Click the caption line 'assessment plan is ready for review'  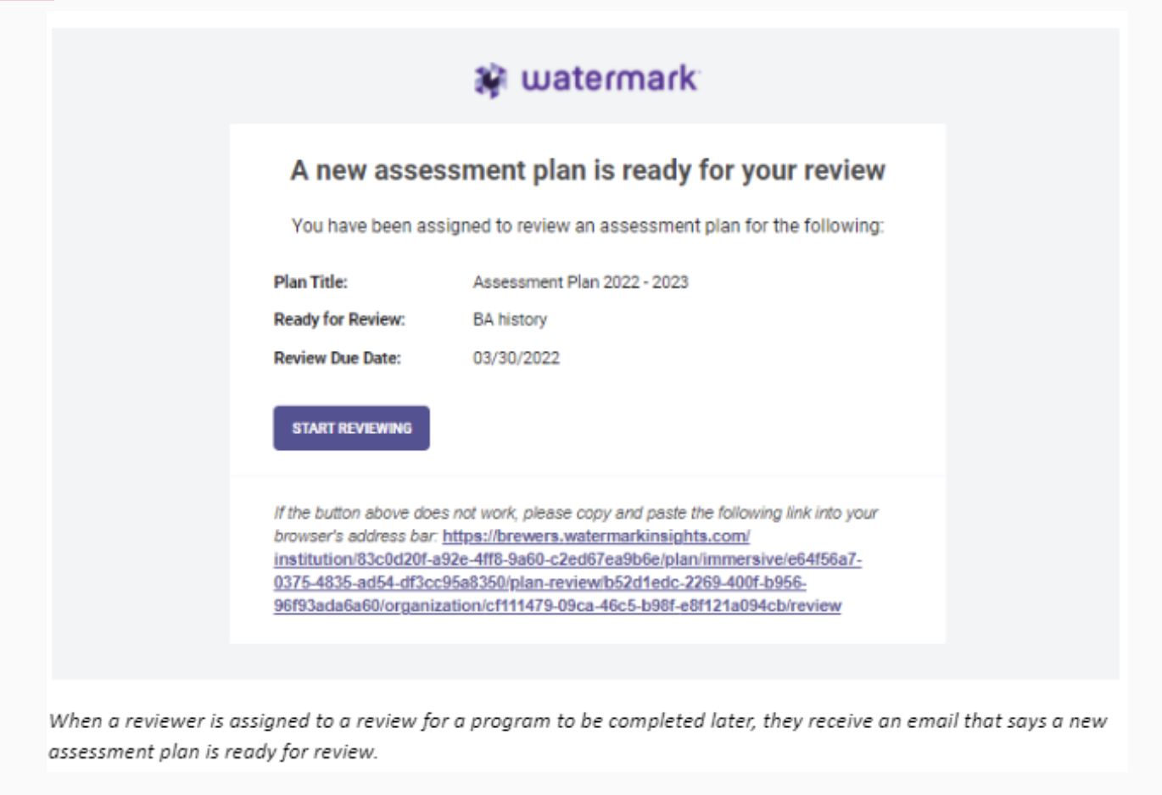point(213,752)
